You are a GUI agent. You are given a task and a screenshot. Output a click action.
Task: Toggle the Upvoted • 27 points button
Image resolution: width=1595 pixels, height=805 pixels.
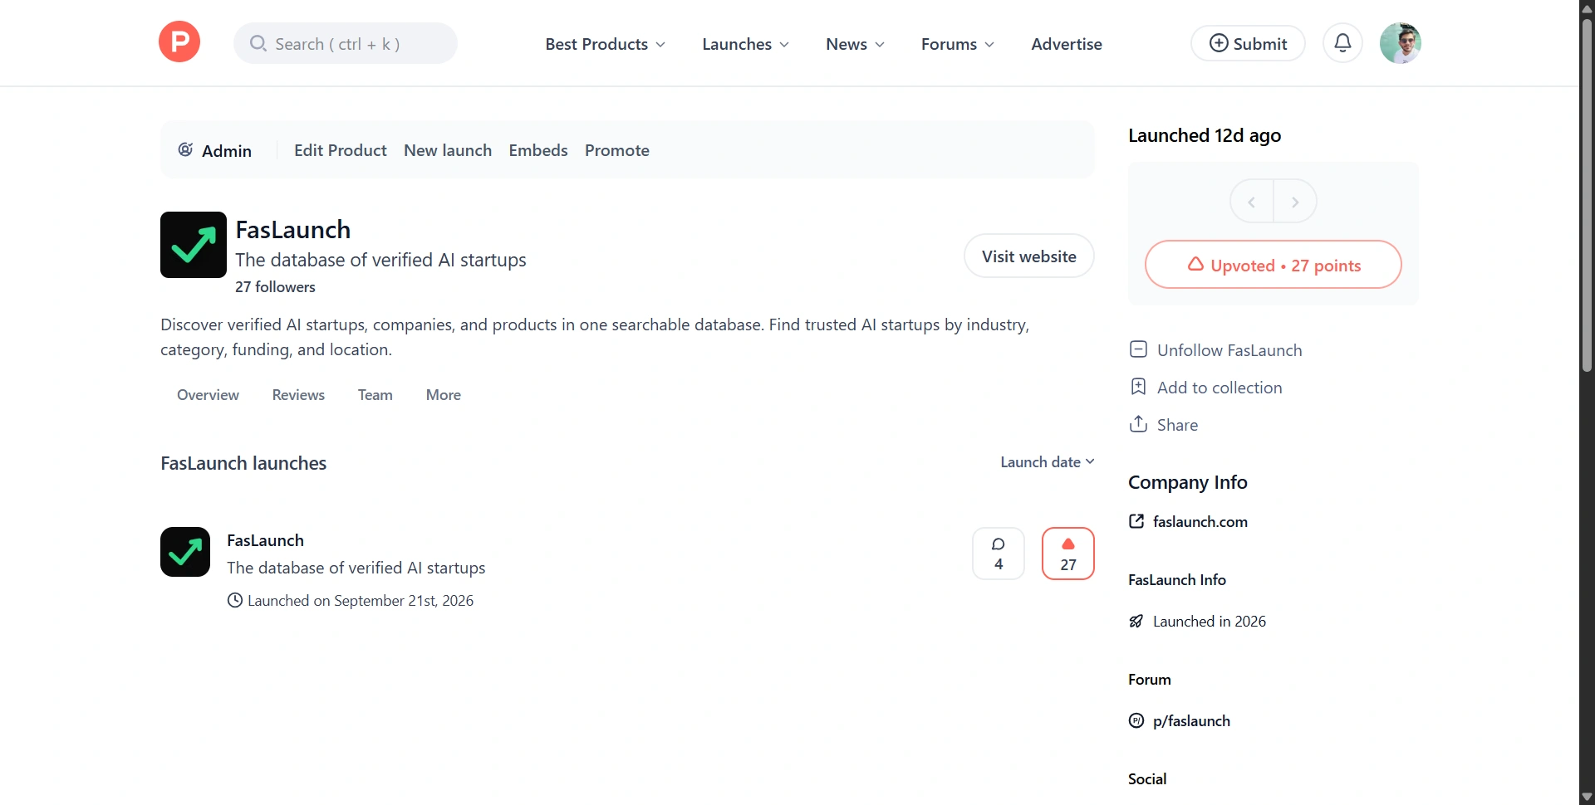[1274, 265]
